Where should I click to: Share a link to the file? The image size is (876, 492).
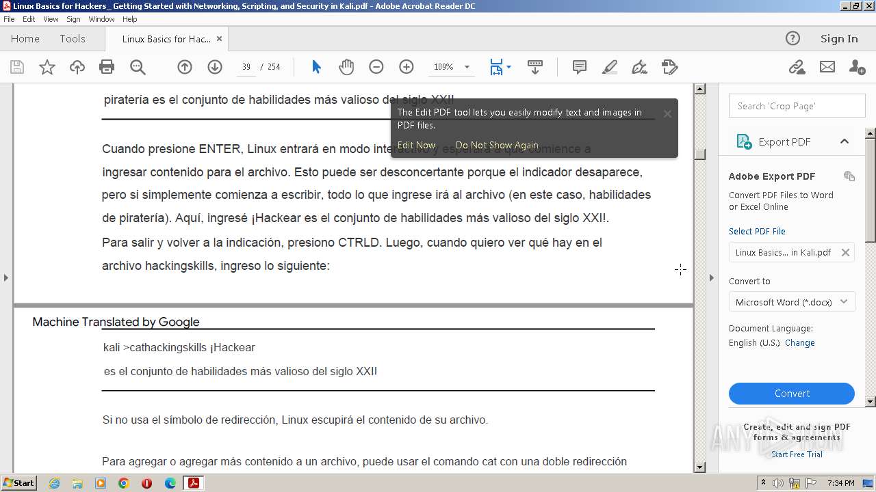[x=797, y=67]
